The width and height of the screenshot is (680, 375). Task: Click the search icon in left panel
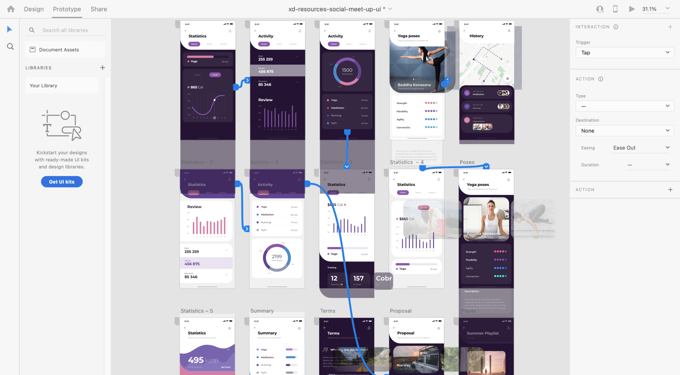coord(10,46)
